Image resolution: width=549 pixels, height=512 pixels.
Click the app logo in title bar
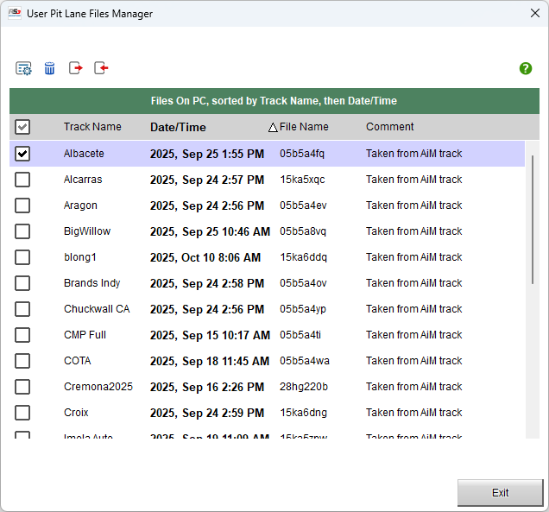pyautogui.click(x=14, y=13)
